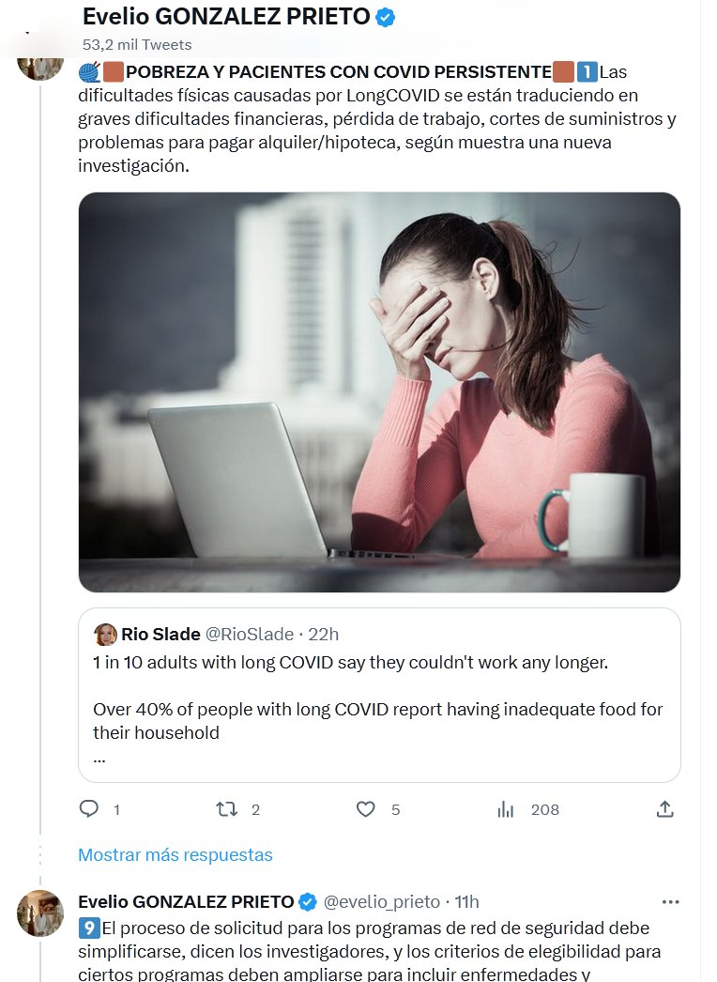View tweet analytics bar chart icon
The image size is (717, 982).
tap(506, 808)
